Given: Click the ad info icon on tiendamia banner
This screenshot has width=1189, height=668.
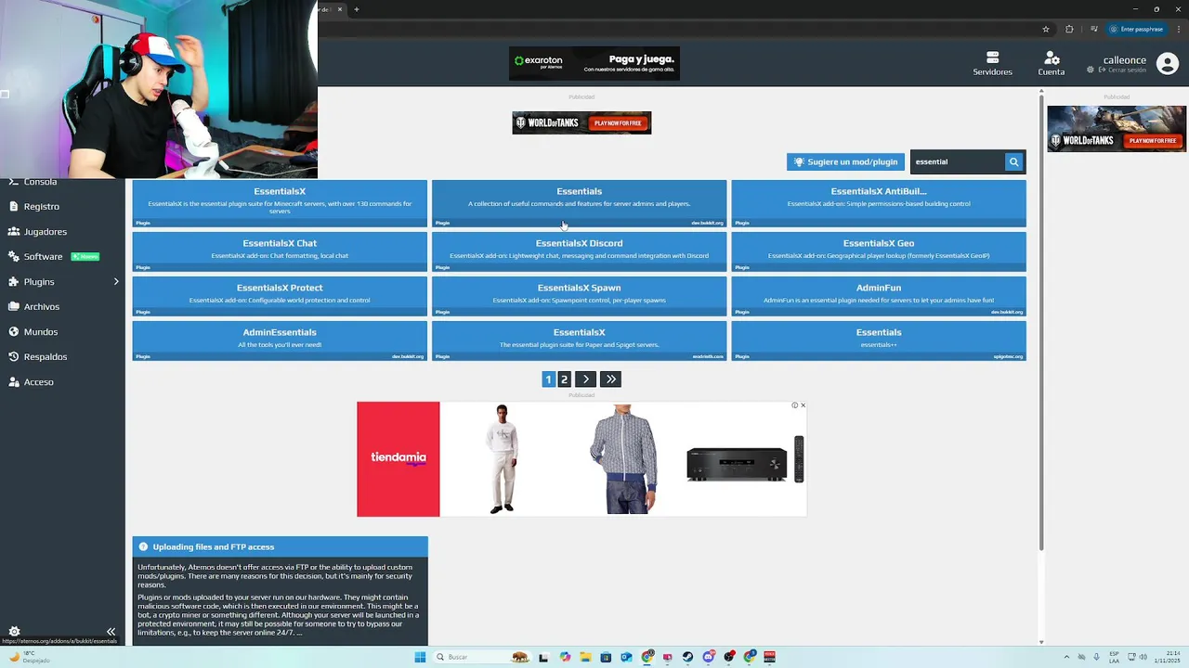Looking at the screenshot, I should point(795,405).
